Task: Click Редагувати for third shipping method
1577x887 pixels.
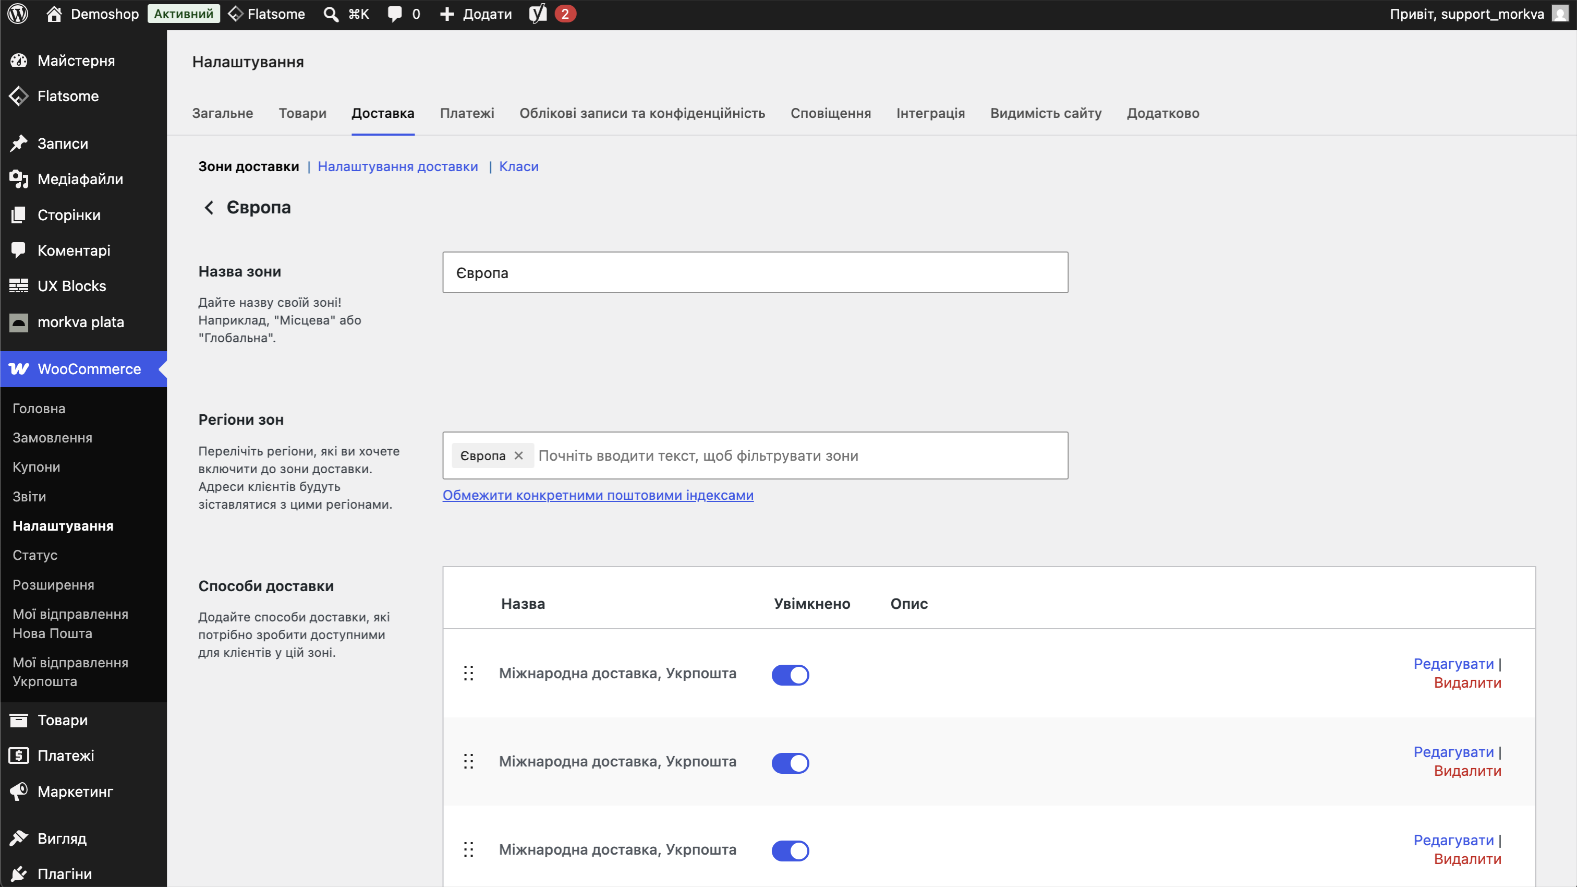Action: point(1453,841)
